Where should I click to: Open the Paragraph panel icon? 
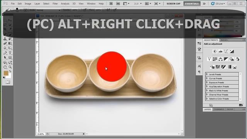199,72
